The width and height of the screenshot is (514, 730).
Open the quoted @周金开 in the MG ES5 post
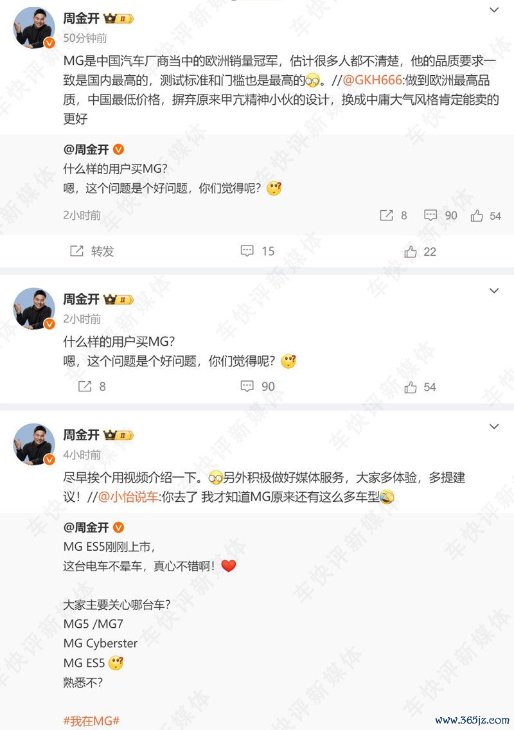pyautogui.click(x=86, y=528)
